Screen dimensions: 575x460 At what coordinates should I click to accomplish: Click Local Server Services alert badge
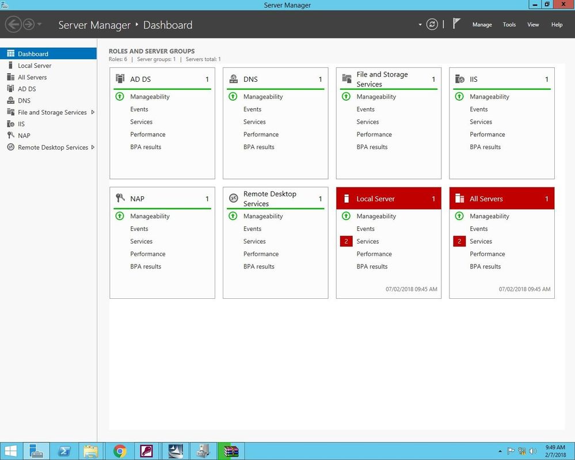346,241
